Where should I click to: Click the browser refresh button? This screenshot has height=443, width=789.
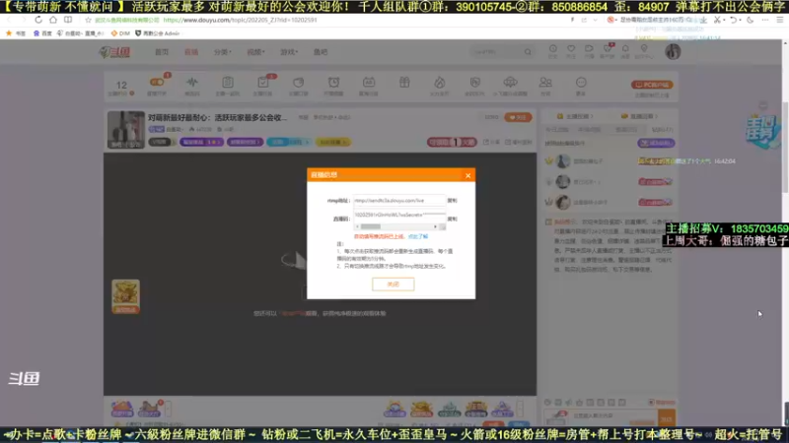38,20
